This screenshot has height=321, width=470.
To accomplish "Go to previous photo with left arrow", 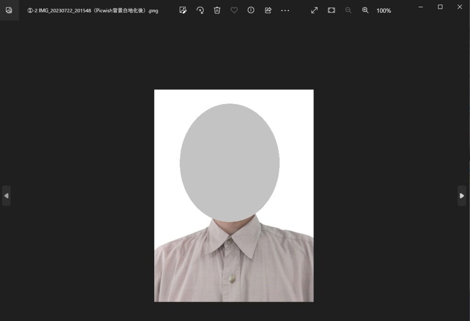I will [x=6, y=196].
